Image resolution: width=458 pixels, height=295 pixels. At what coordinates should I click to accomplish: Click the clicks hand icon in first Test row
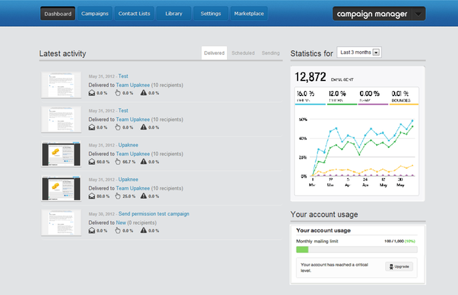click(x=118, y=93)
